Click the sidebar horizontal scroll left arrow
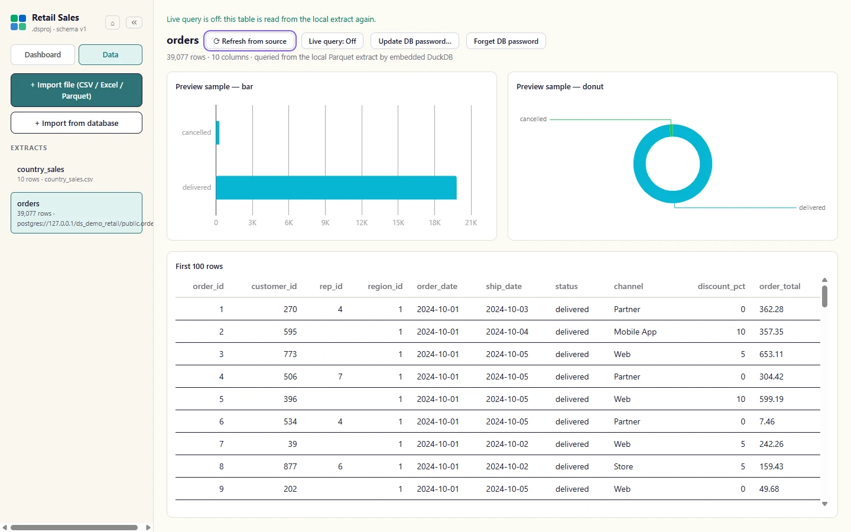This screenshot has width=851, height=532. pyautogui.click(x=5, y=528)
